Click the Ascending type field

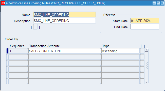[x=120, y=51]
